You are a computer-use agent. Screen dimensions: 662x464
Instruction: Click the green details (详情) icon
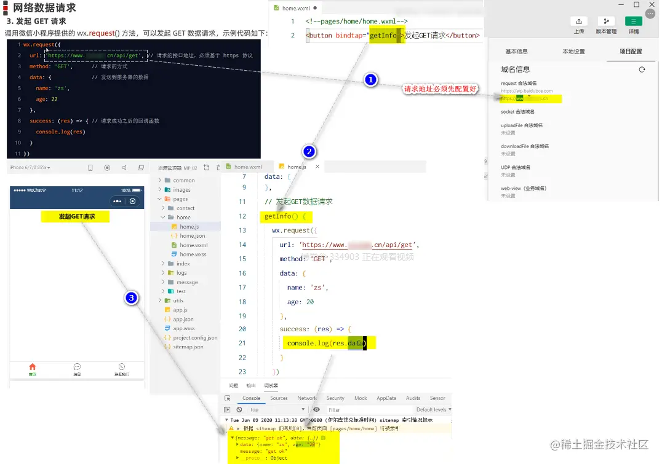click(633, 21)
